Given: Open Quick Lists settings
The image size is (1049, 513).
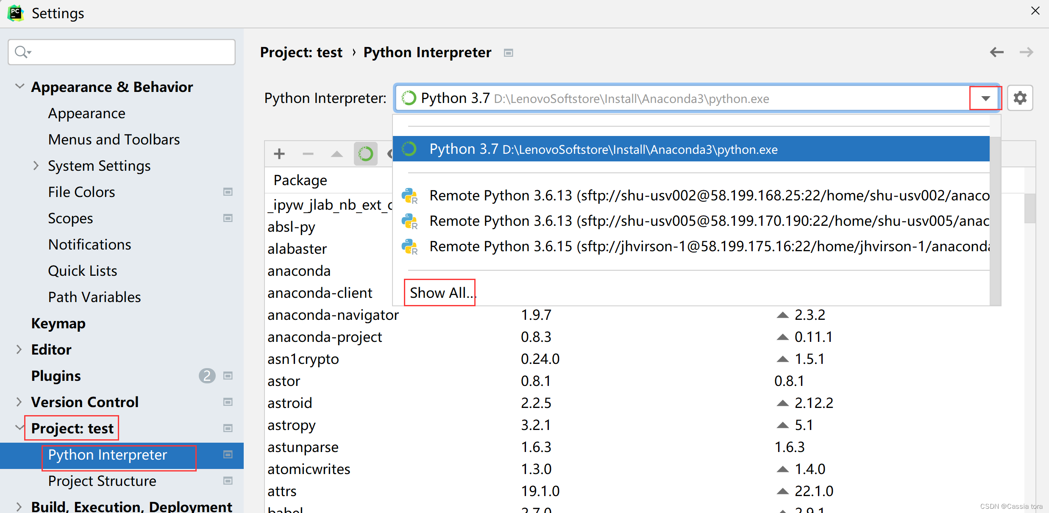Looking at the screenshot, I should click(x=83, y=271).
